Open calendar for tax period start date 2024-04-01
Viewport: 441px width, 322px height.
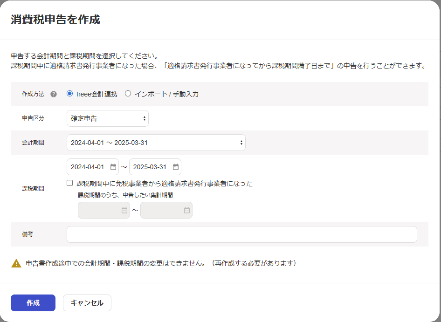(113, 167)
